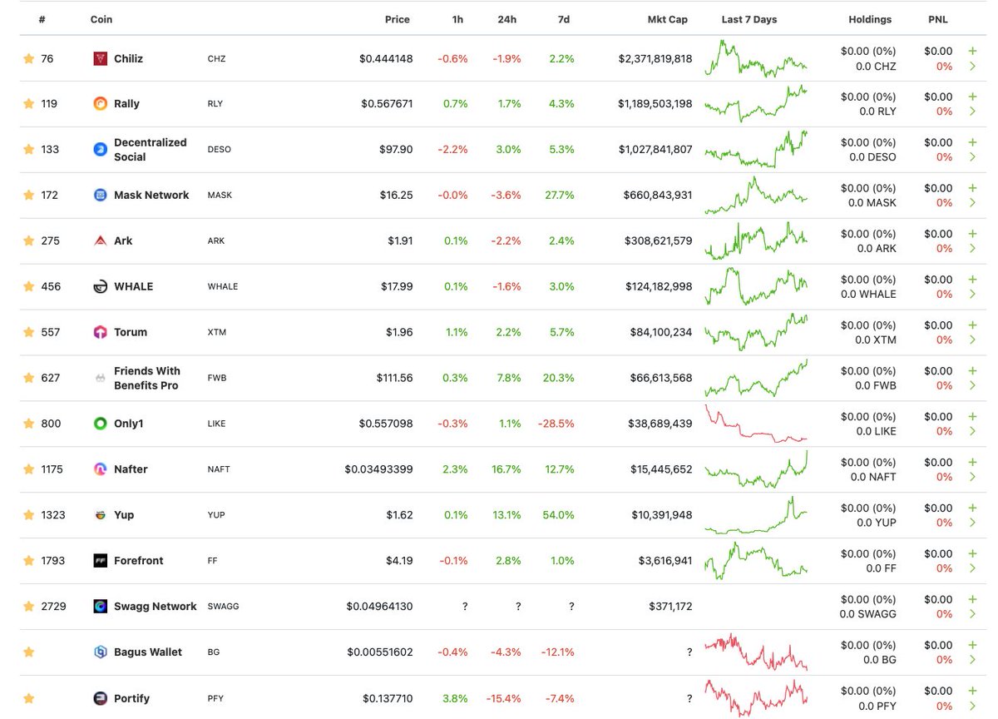This screenshot has height=719, width=998.
Task: Add a transaction with XTM plus icon
Action: (972, 325)
